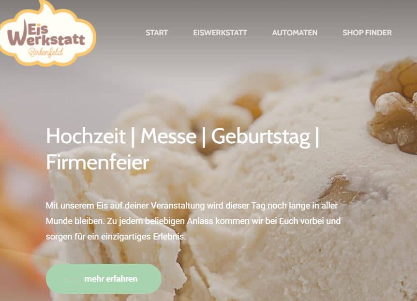417x301 pixels.
Task: Select AUTOMATEN in the top navigation
Action: point(295,33)
